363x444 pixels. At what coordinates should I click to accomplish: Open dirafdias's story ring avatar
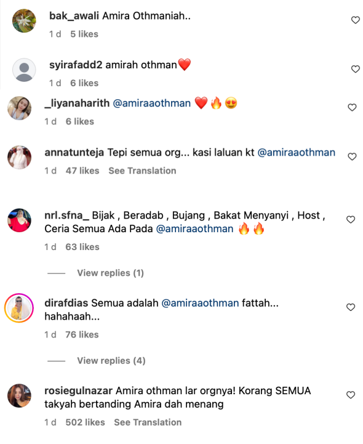19,308
